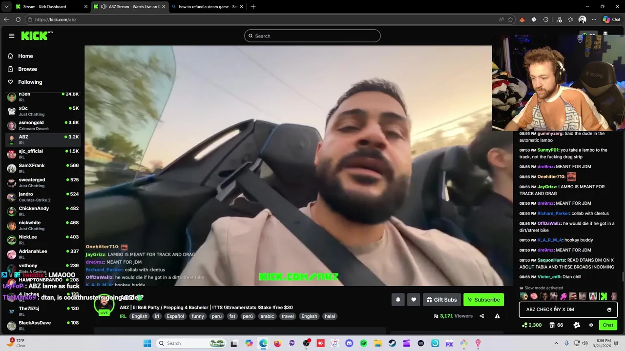Click the 'travel' stream tag

[x=288, y=316]
